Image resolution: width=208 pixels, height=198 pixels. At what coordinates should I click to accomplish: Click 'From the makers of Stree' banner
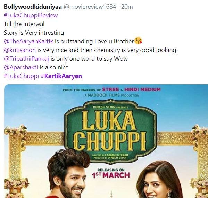click(111, 89)
